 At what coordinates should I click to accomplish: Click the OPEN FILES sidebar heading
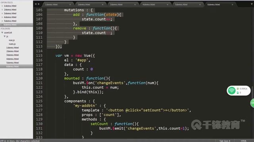(7, 2)
